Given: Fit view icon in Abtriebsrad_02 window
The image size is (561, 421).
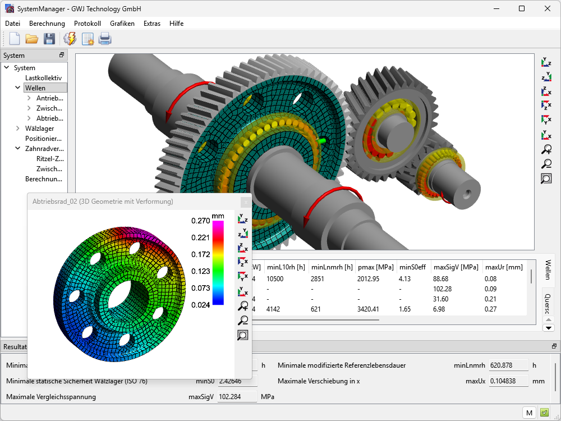Looking at the screenshot, I should [x=243, y=335].
